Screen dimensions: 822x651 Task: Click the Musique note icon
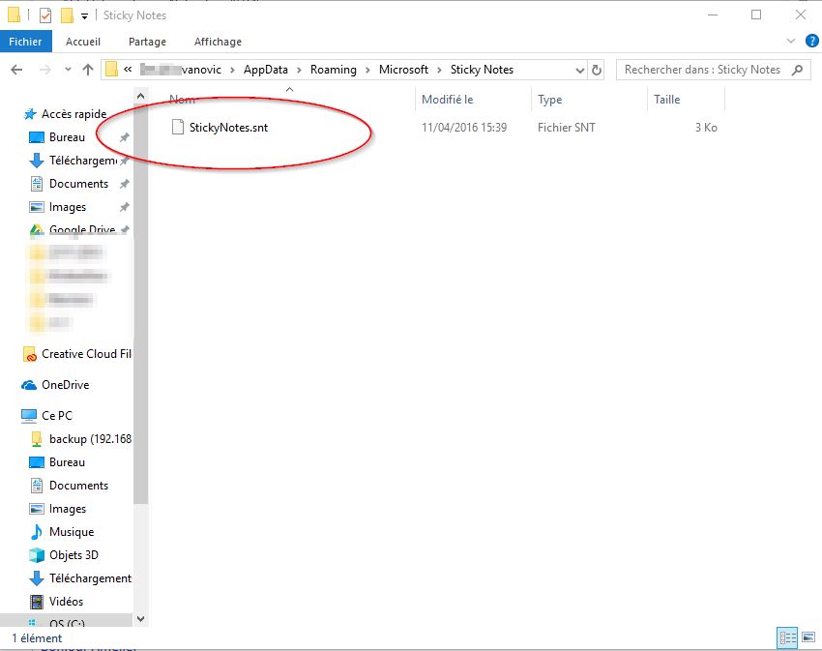tap(36, 532)
